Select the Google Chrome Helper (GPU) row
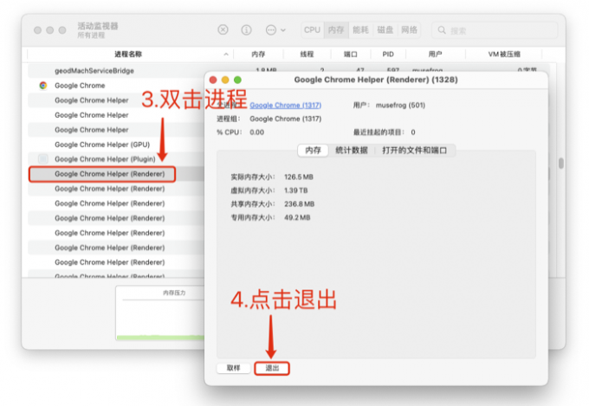The width and height of the screenshot is (589, 406). (116, 145)
